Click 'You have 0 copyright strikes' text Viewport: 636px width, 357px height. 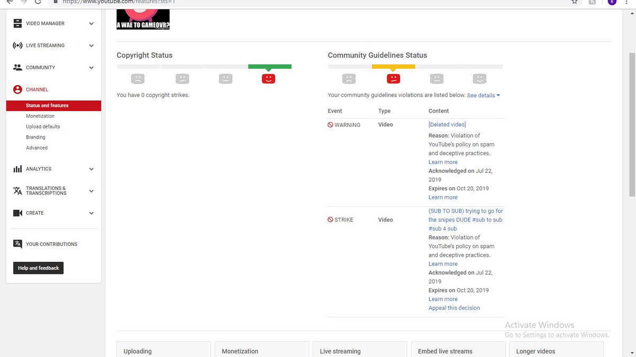(153, 95)
